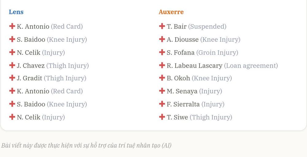Click the J. Chavez player name
307x157 pixels.
[x=31, y=66]
